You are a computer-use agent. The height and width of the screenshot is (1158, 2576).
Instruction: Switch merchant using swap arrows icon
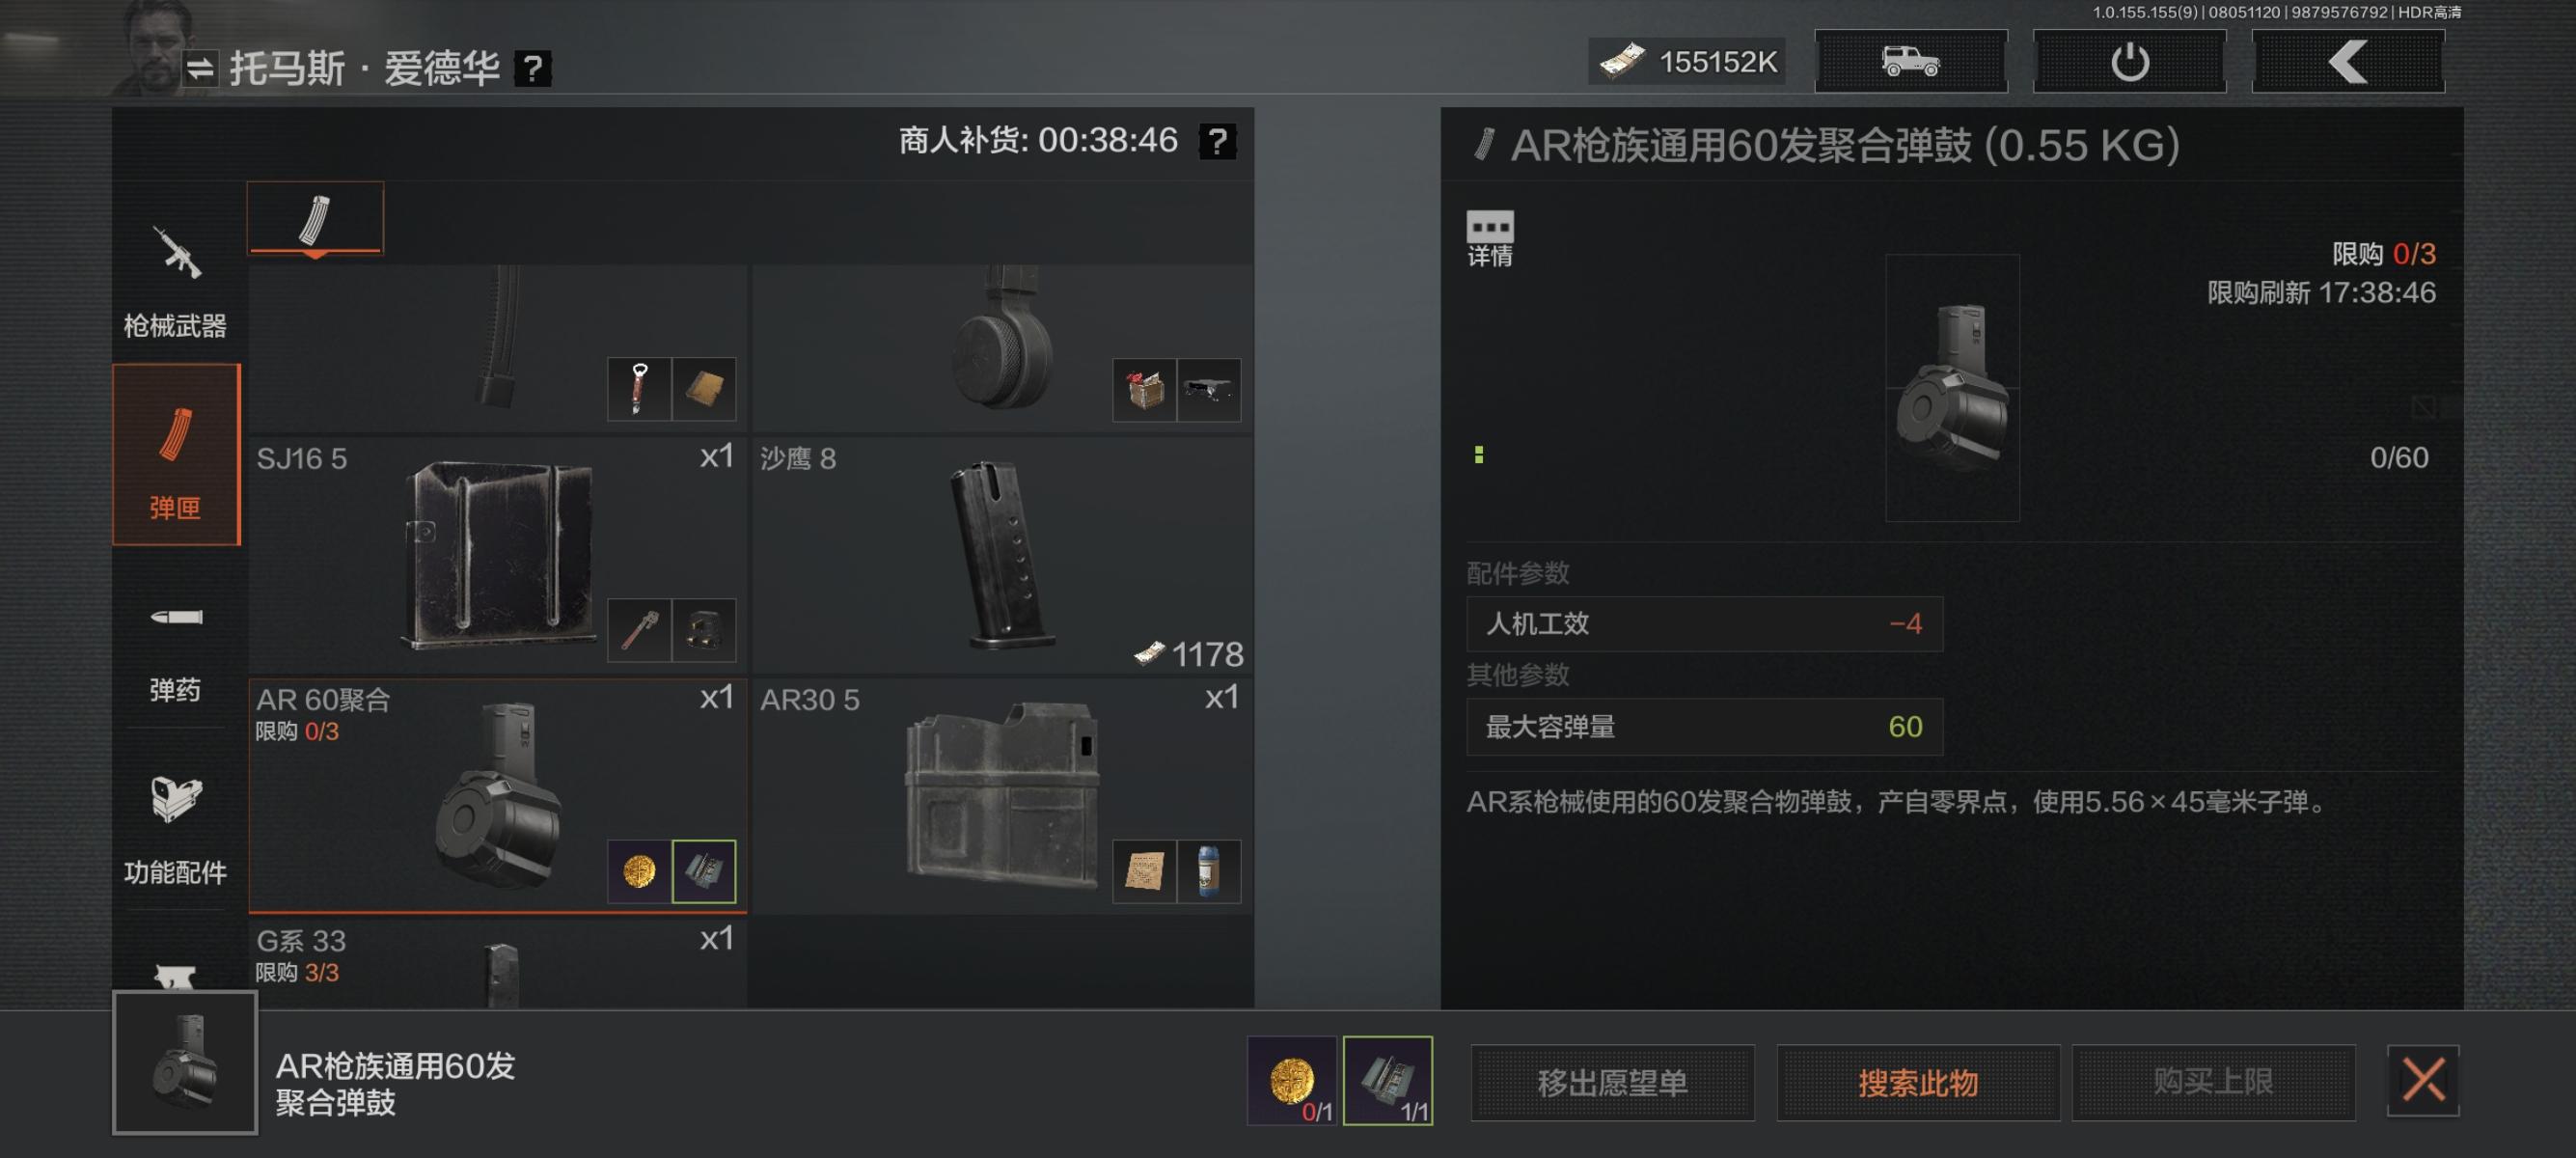point(200,68)
